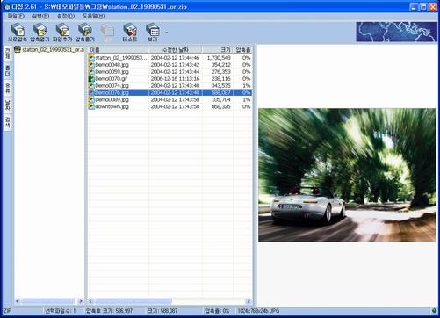The image size is (440, 318).
Task: Select the Demo0089.jpg file name
Action: (x=112, y=100)
